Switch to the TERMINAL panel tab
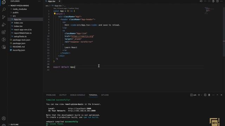This screenshot has height=126, width=225. [93, 95]
